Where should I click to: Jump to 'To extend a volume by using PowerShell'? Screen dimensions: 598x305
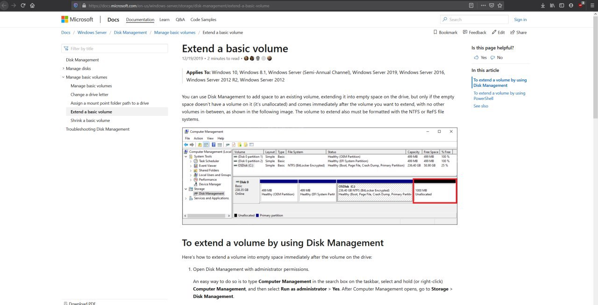pos(499,96)
